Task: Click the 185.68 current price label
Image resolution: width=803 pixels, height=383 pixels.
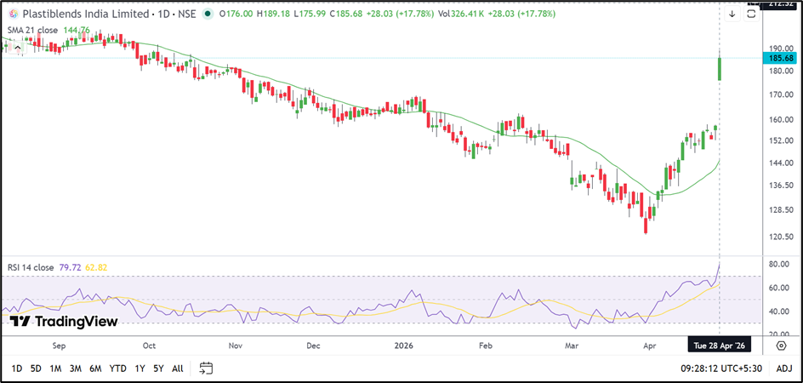Action: [x=780, y=59]
